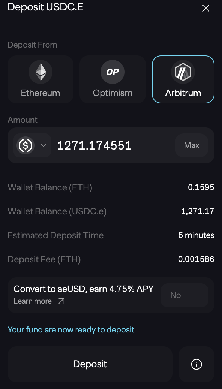222x389 pixels.
Task: Toggle aeUSD conversion from No to Yes
Action: pyautogui.click(x=184, y=295)
